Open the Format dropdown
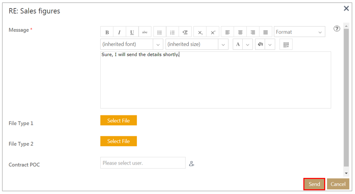The image size is (355, 194). [299, 32]
